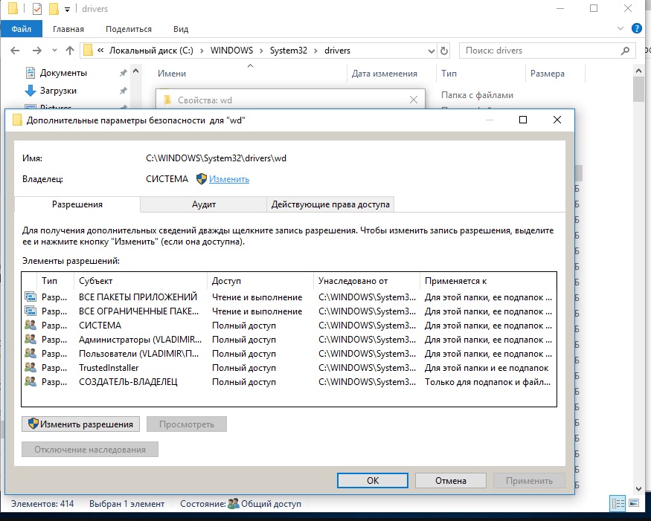Sort by the Субъект column header
The height and width of the screenshot is (521, 651).
coord(141,281)
